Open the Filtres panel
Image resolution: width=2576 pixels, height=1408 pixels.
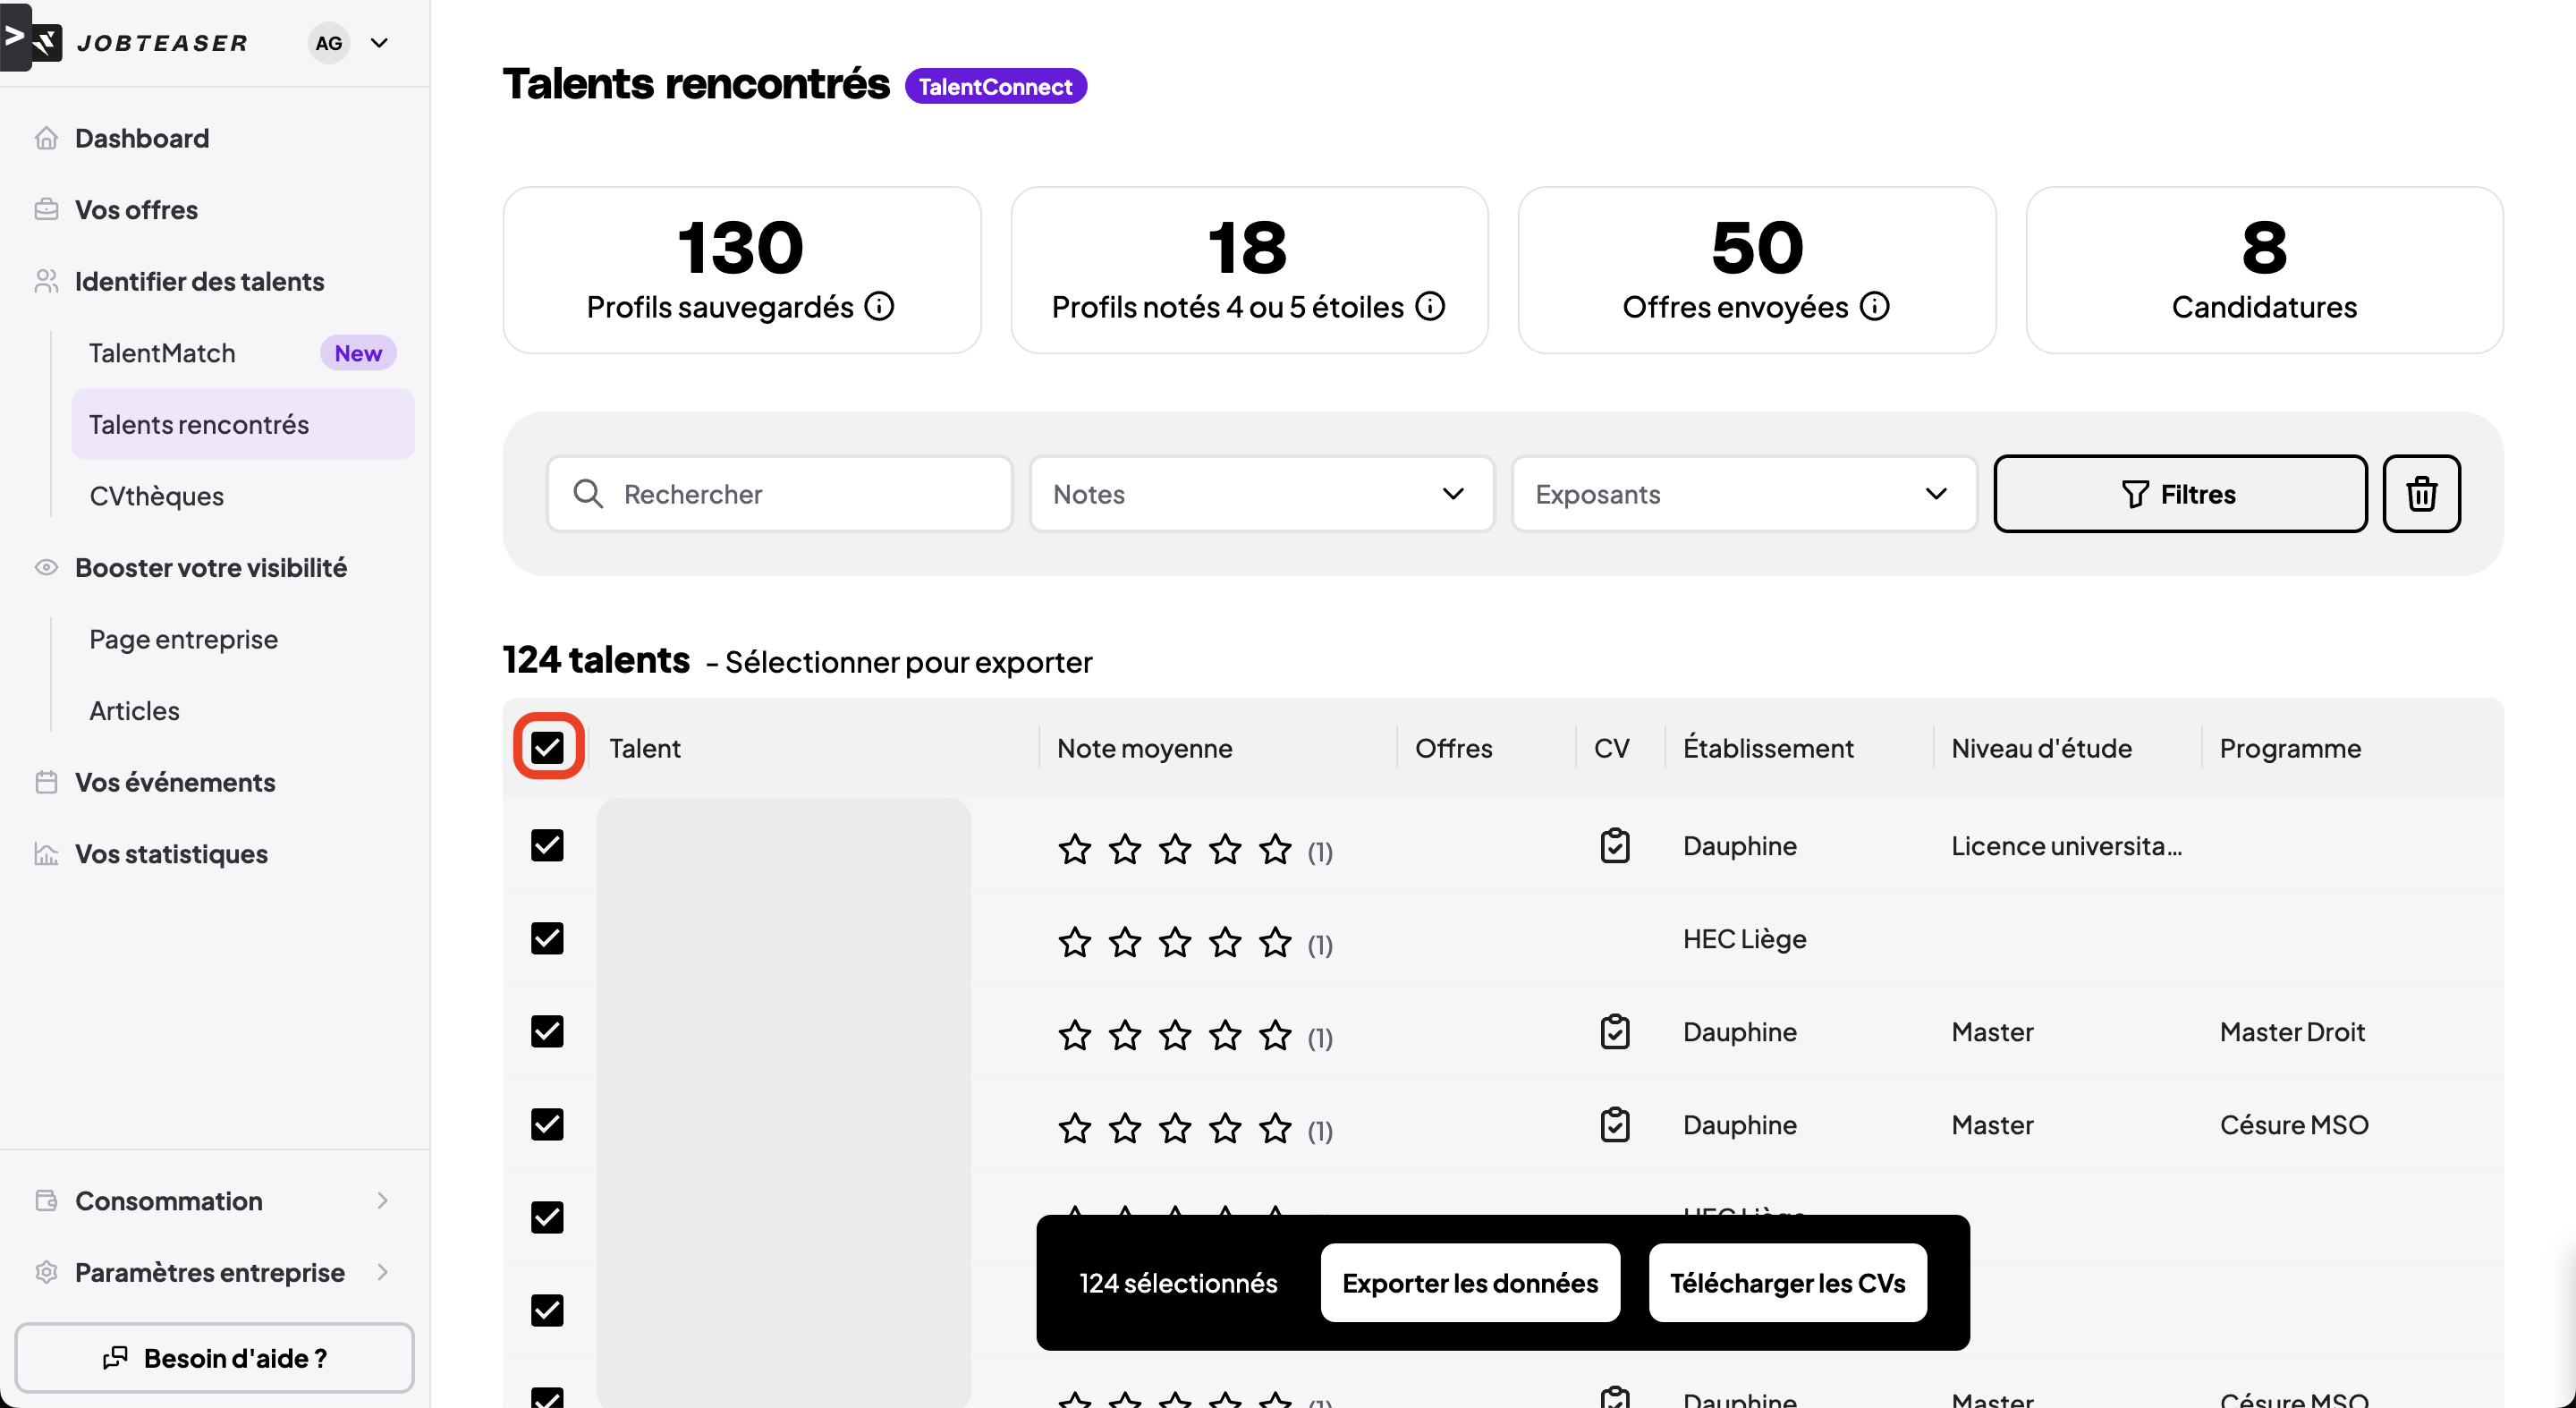point(2179,494)
